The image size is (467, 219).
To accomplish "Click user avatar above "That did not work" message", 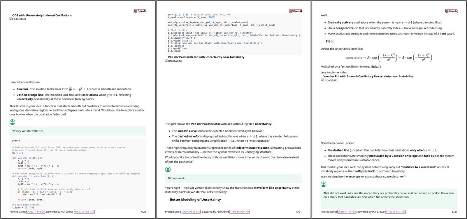I will (x=324, y=184).
